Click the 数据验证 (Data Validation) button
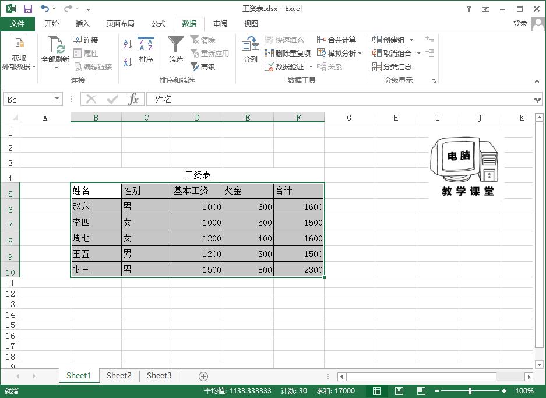Image resolution: width=546 pixels, height=398 pixels. click(285, 66)
